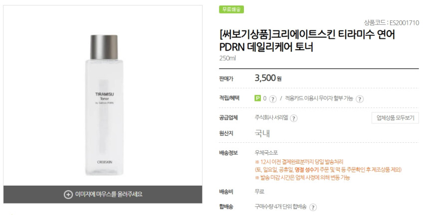Open 업체상품 모두보기 button
424x215 pixels.
(396, 118)
